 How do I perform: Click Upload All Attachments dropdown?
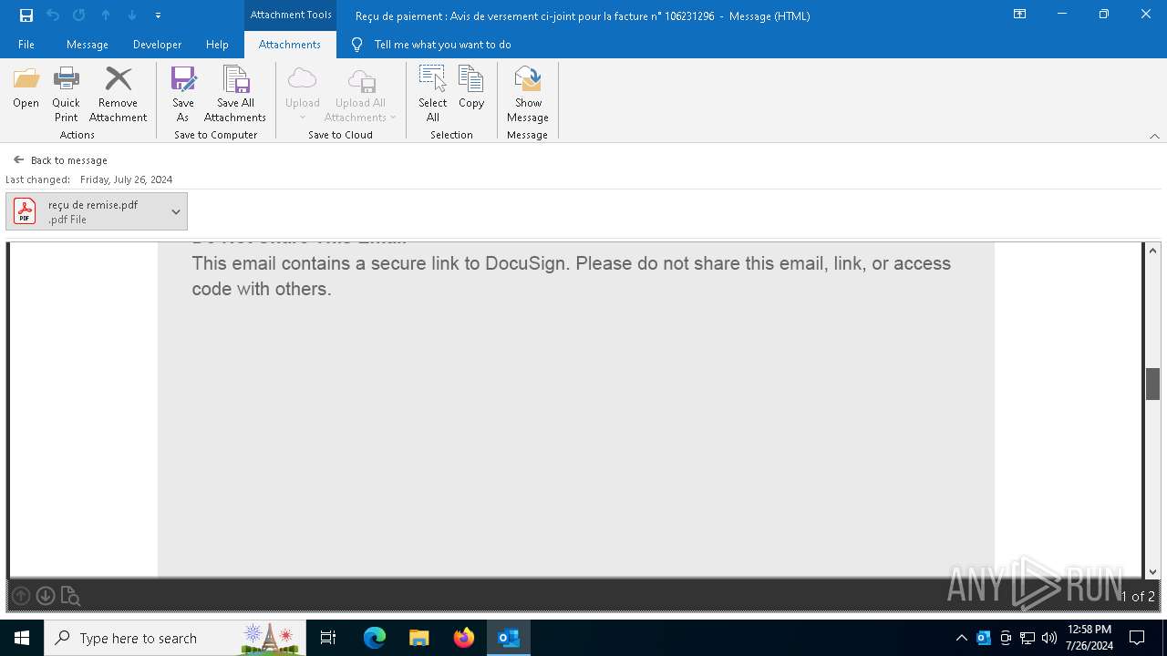point(361,94)
